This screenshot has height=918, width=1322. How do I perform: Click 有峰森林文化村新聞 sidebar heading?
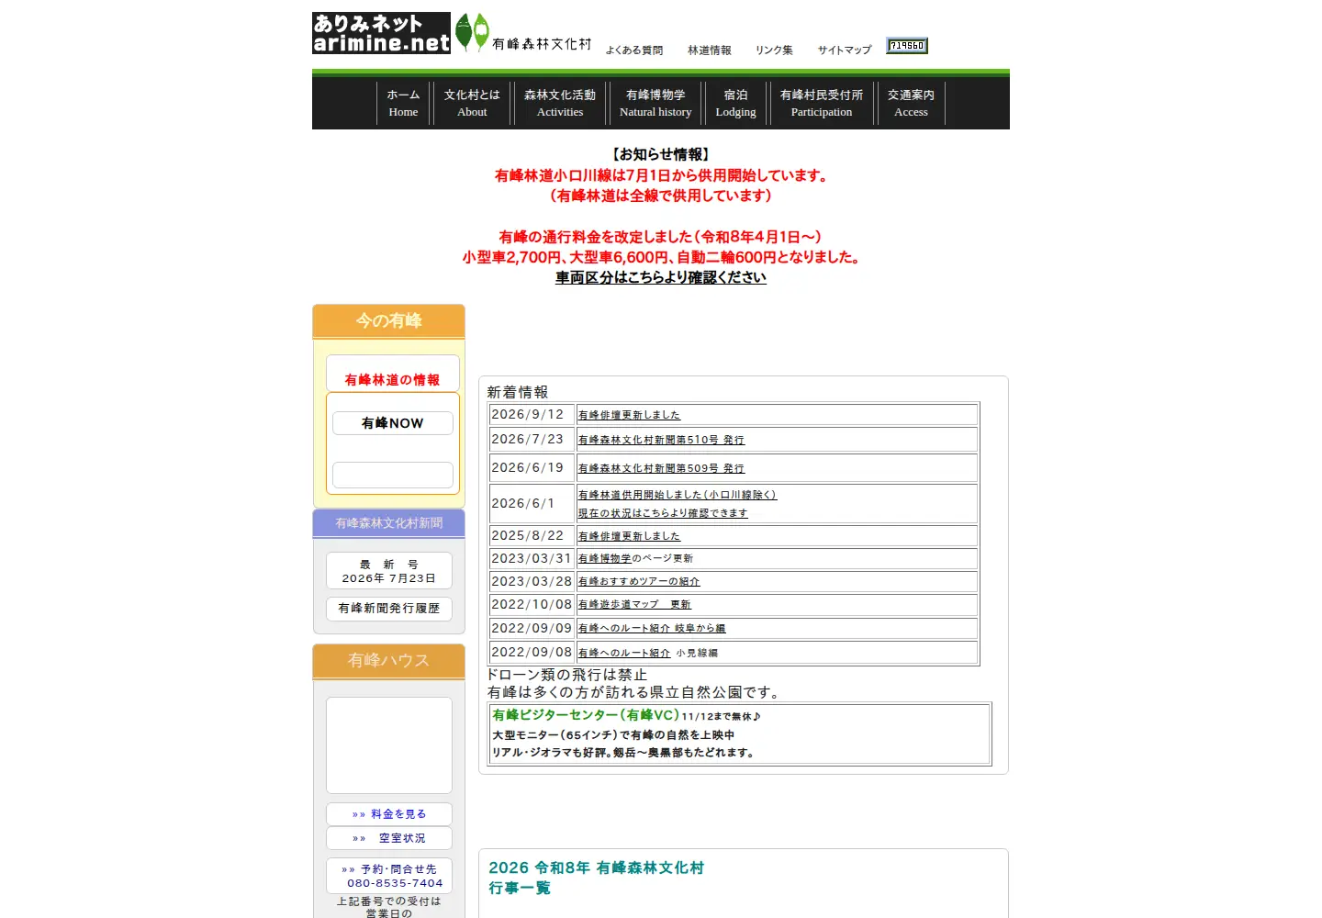tap(389, 523)
